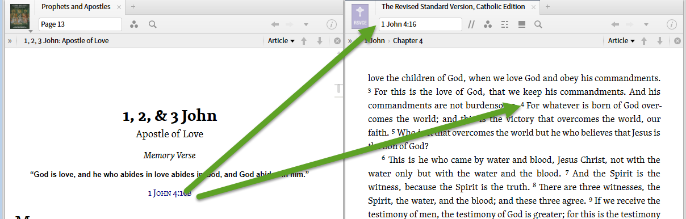The width and height of the screenshot is (686, 219).
Task: Click the RSVCE resource icon
Action: (360, 16)
